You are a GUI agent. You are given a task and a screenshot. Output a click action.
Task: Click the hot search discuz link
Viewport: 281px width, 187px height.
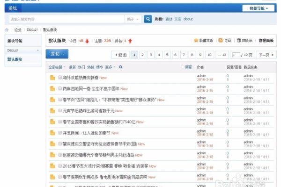click(x=188, y=19)
